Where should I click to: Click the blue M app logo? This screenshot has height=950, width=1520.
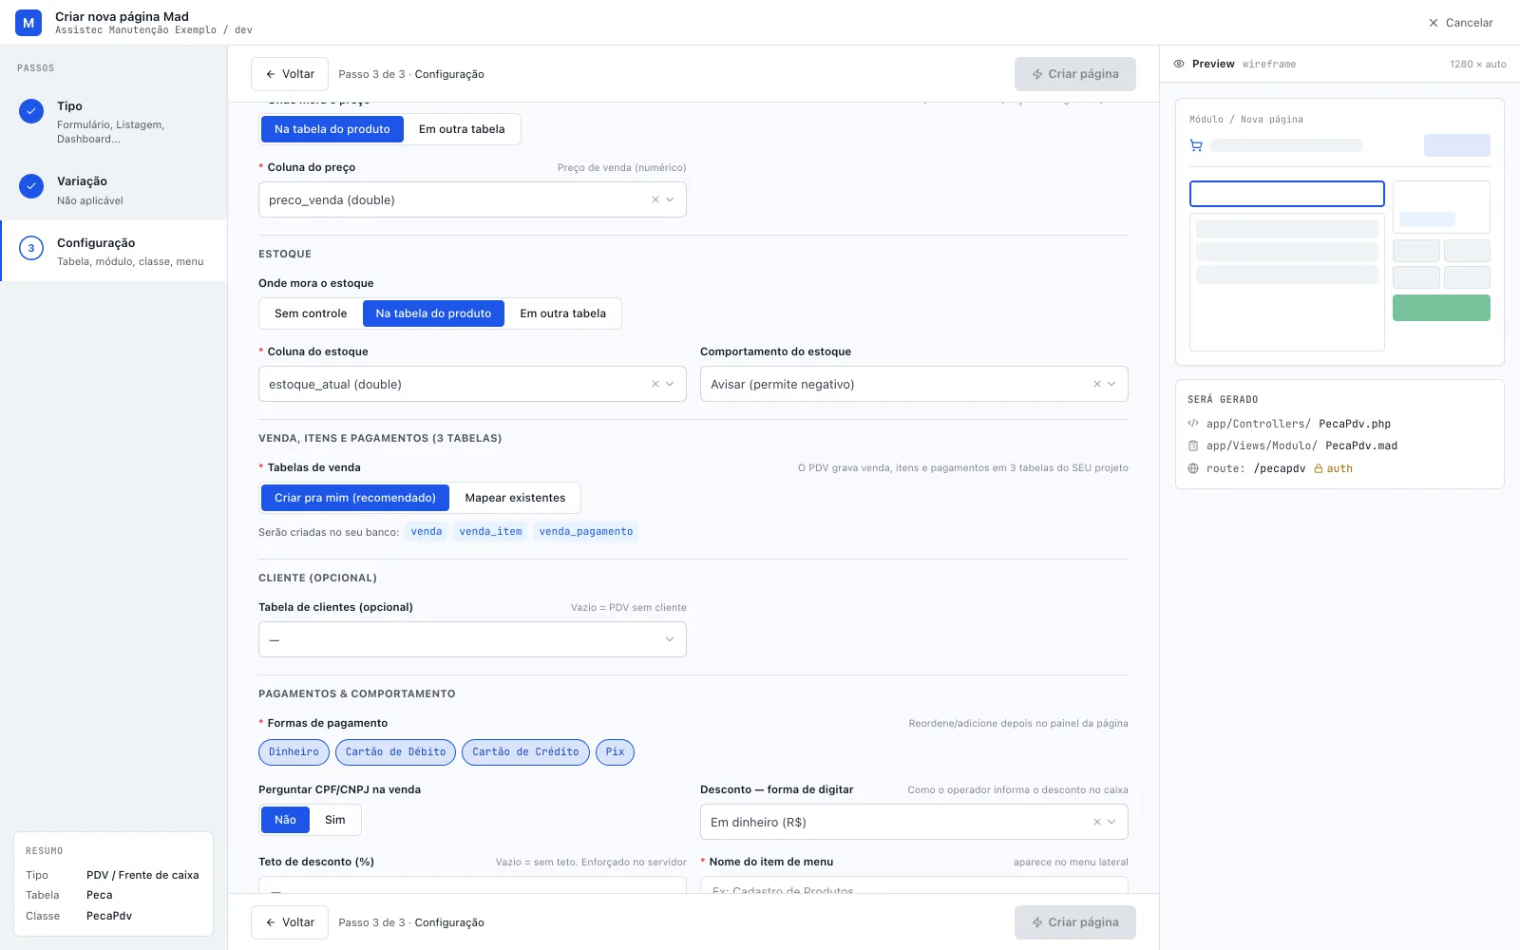[28, 23]
